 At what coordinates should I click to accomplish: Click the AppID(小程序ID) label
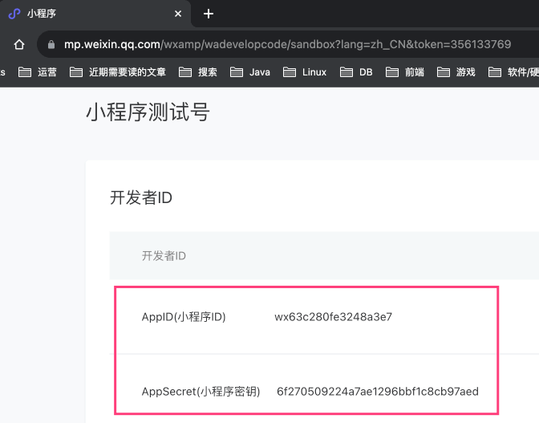point(184,317)
